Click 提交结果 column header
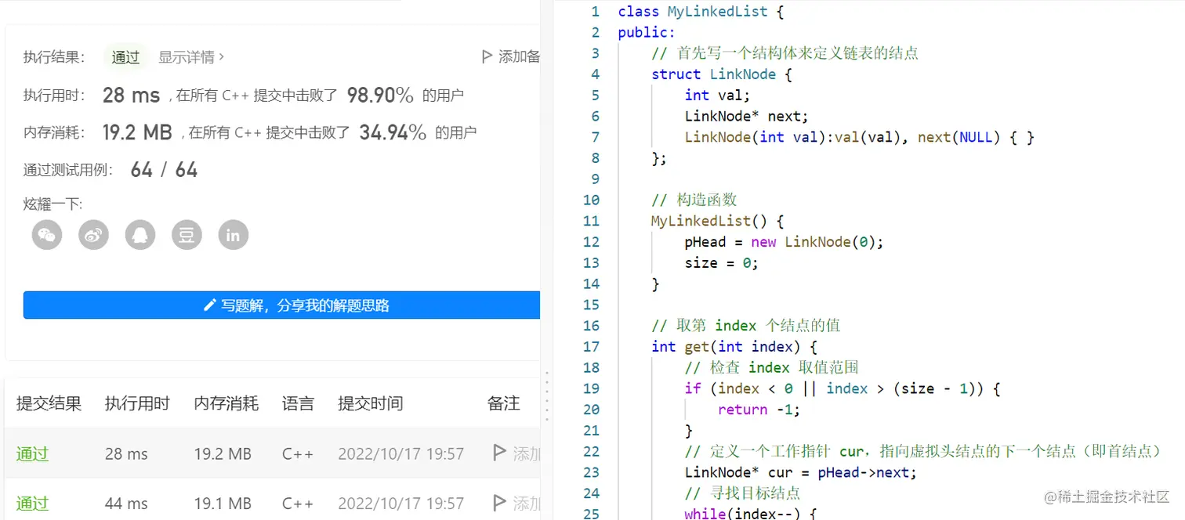This screenshot has height=520, width=1185. [49, 403]
